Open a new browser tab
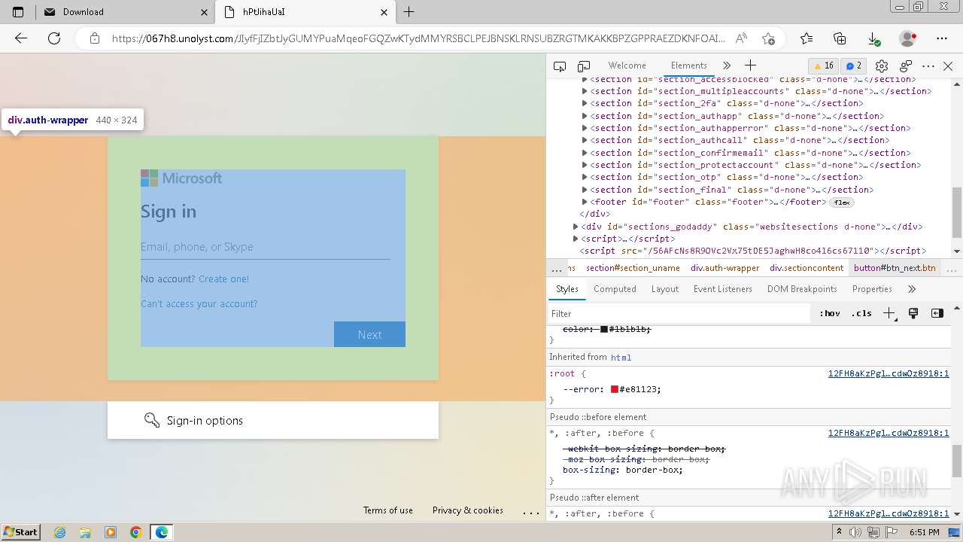This screenshot has width=963, height=542. pyautogui.click(x=409, y=12)
